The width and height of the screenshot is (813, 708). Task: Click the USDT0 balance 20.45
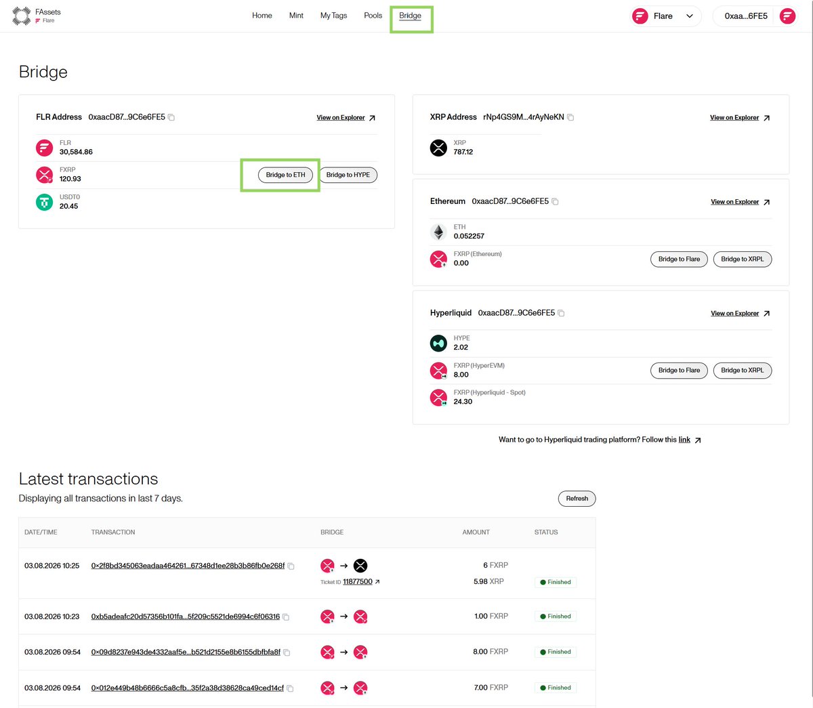pos(68,206)
